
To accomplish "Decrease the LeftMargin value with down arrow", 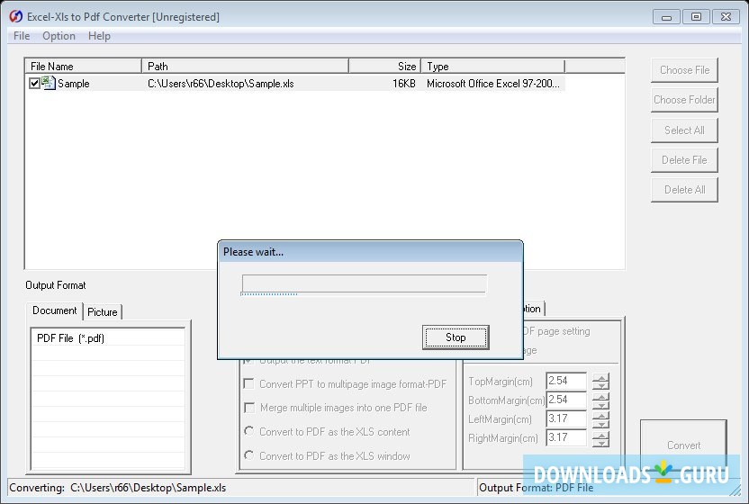I will 601,423.
